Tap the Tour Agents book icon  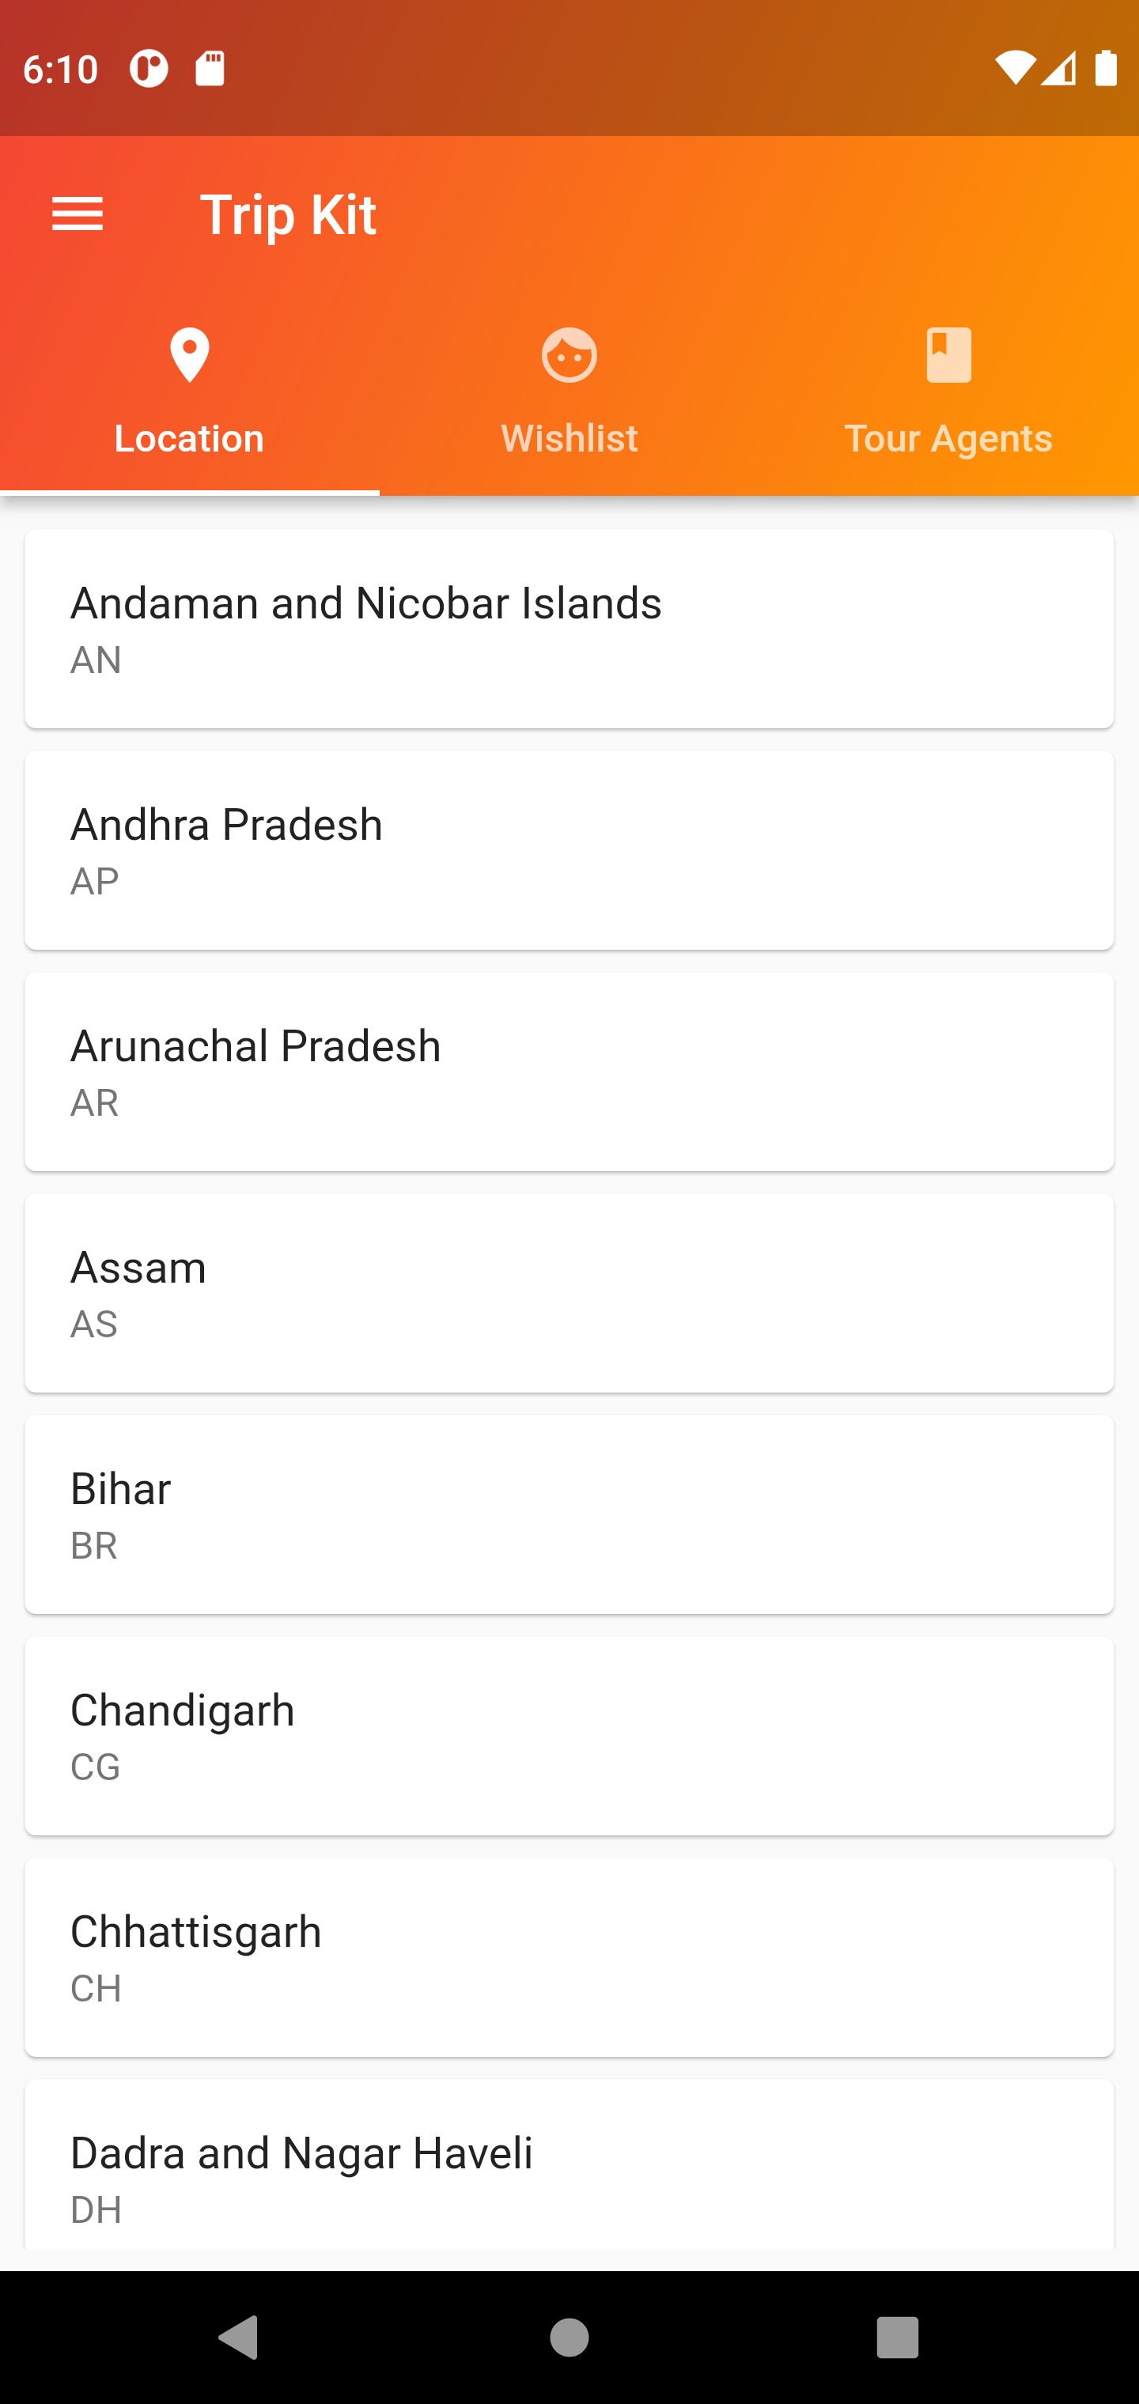click(x=948, y=354)
